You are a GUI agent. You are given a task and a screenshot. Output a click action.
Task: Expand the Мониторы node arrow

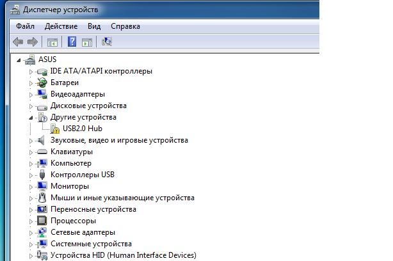(31, 187)
